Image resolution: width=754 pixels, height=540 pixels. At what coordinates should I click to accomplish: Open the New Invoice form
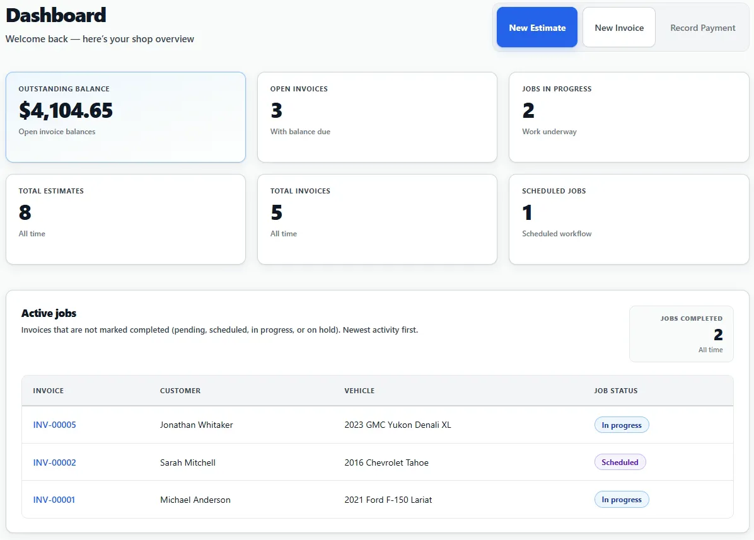[619, 27]
